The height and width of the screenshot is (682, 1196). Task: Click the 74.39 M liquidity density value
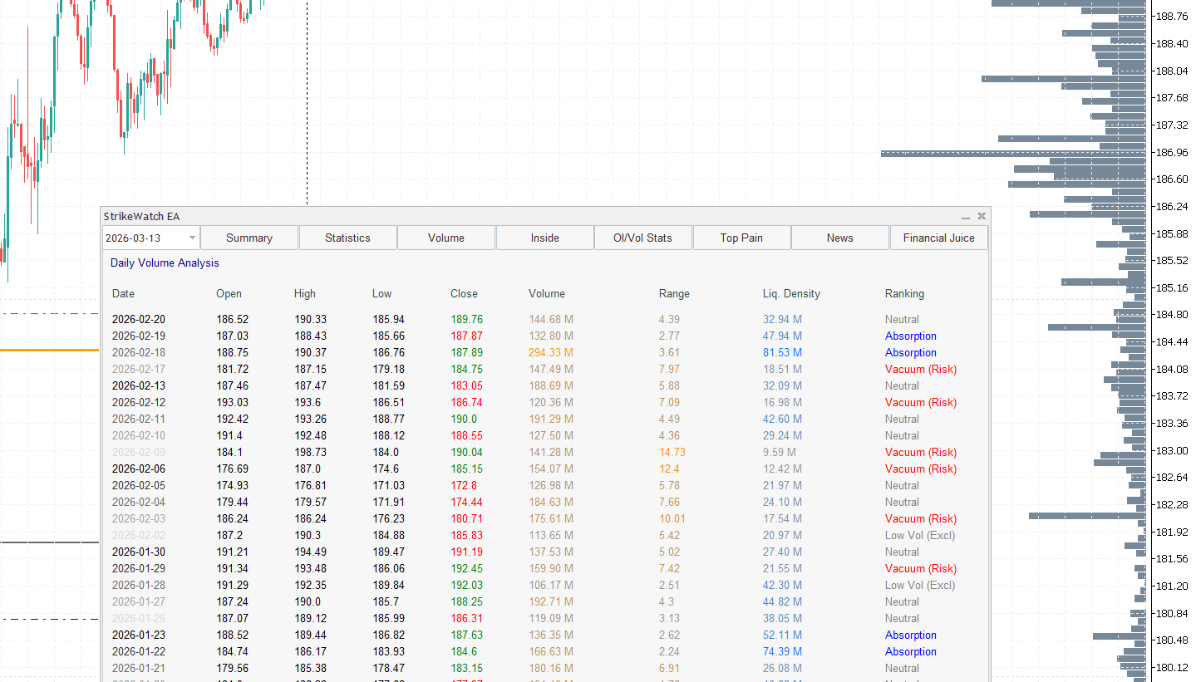tap(782, 651)
